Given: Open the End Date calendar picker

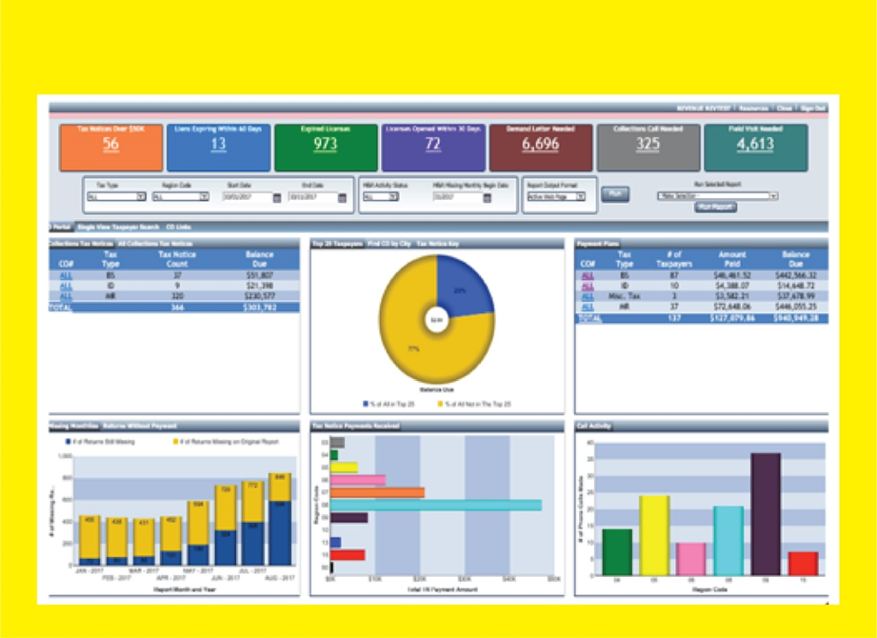Looking at the screenshot, I should pyautogui.click(x=343, y=198).
